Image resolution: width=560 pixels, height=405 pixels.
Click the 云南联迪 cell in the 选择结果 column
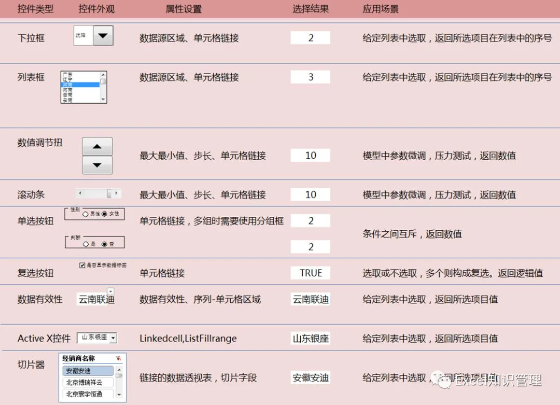pyautogui.click(x=311, y=299)
